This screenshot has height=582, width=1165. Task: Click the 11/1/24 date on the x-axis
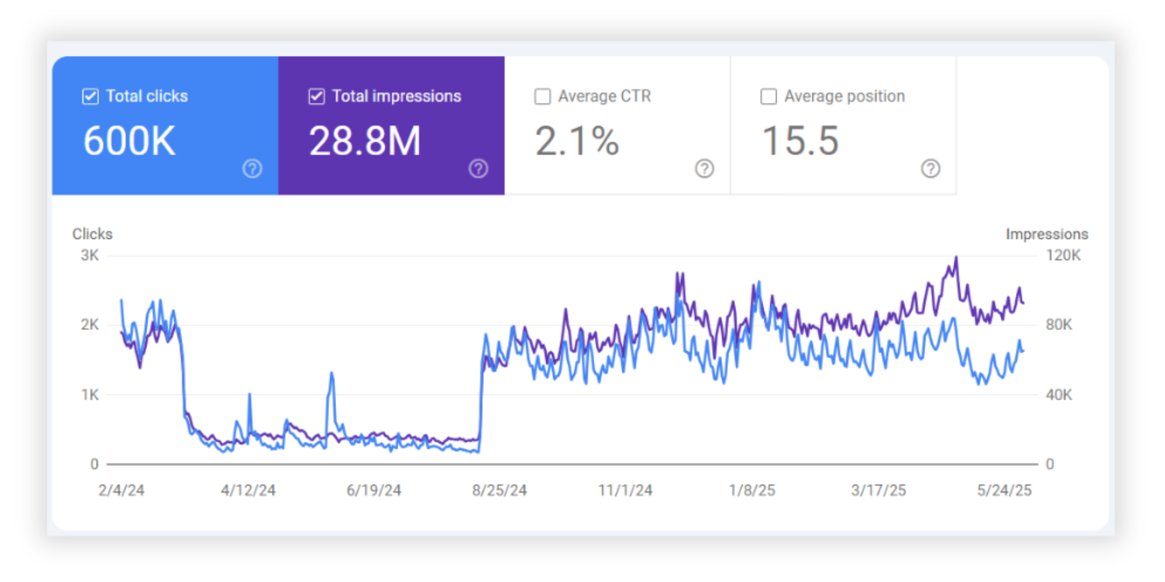click(x=625, y=490)
